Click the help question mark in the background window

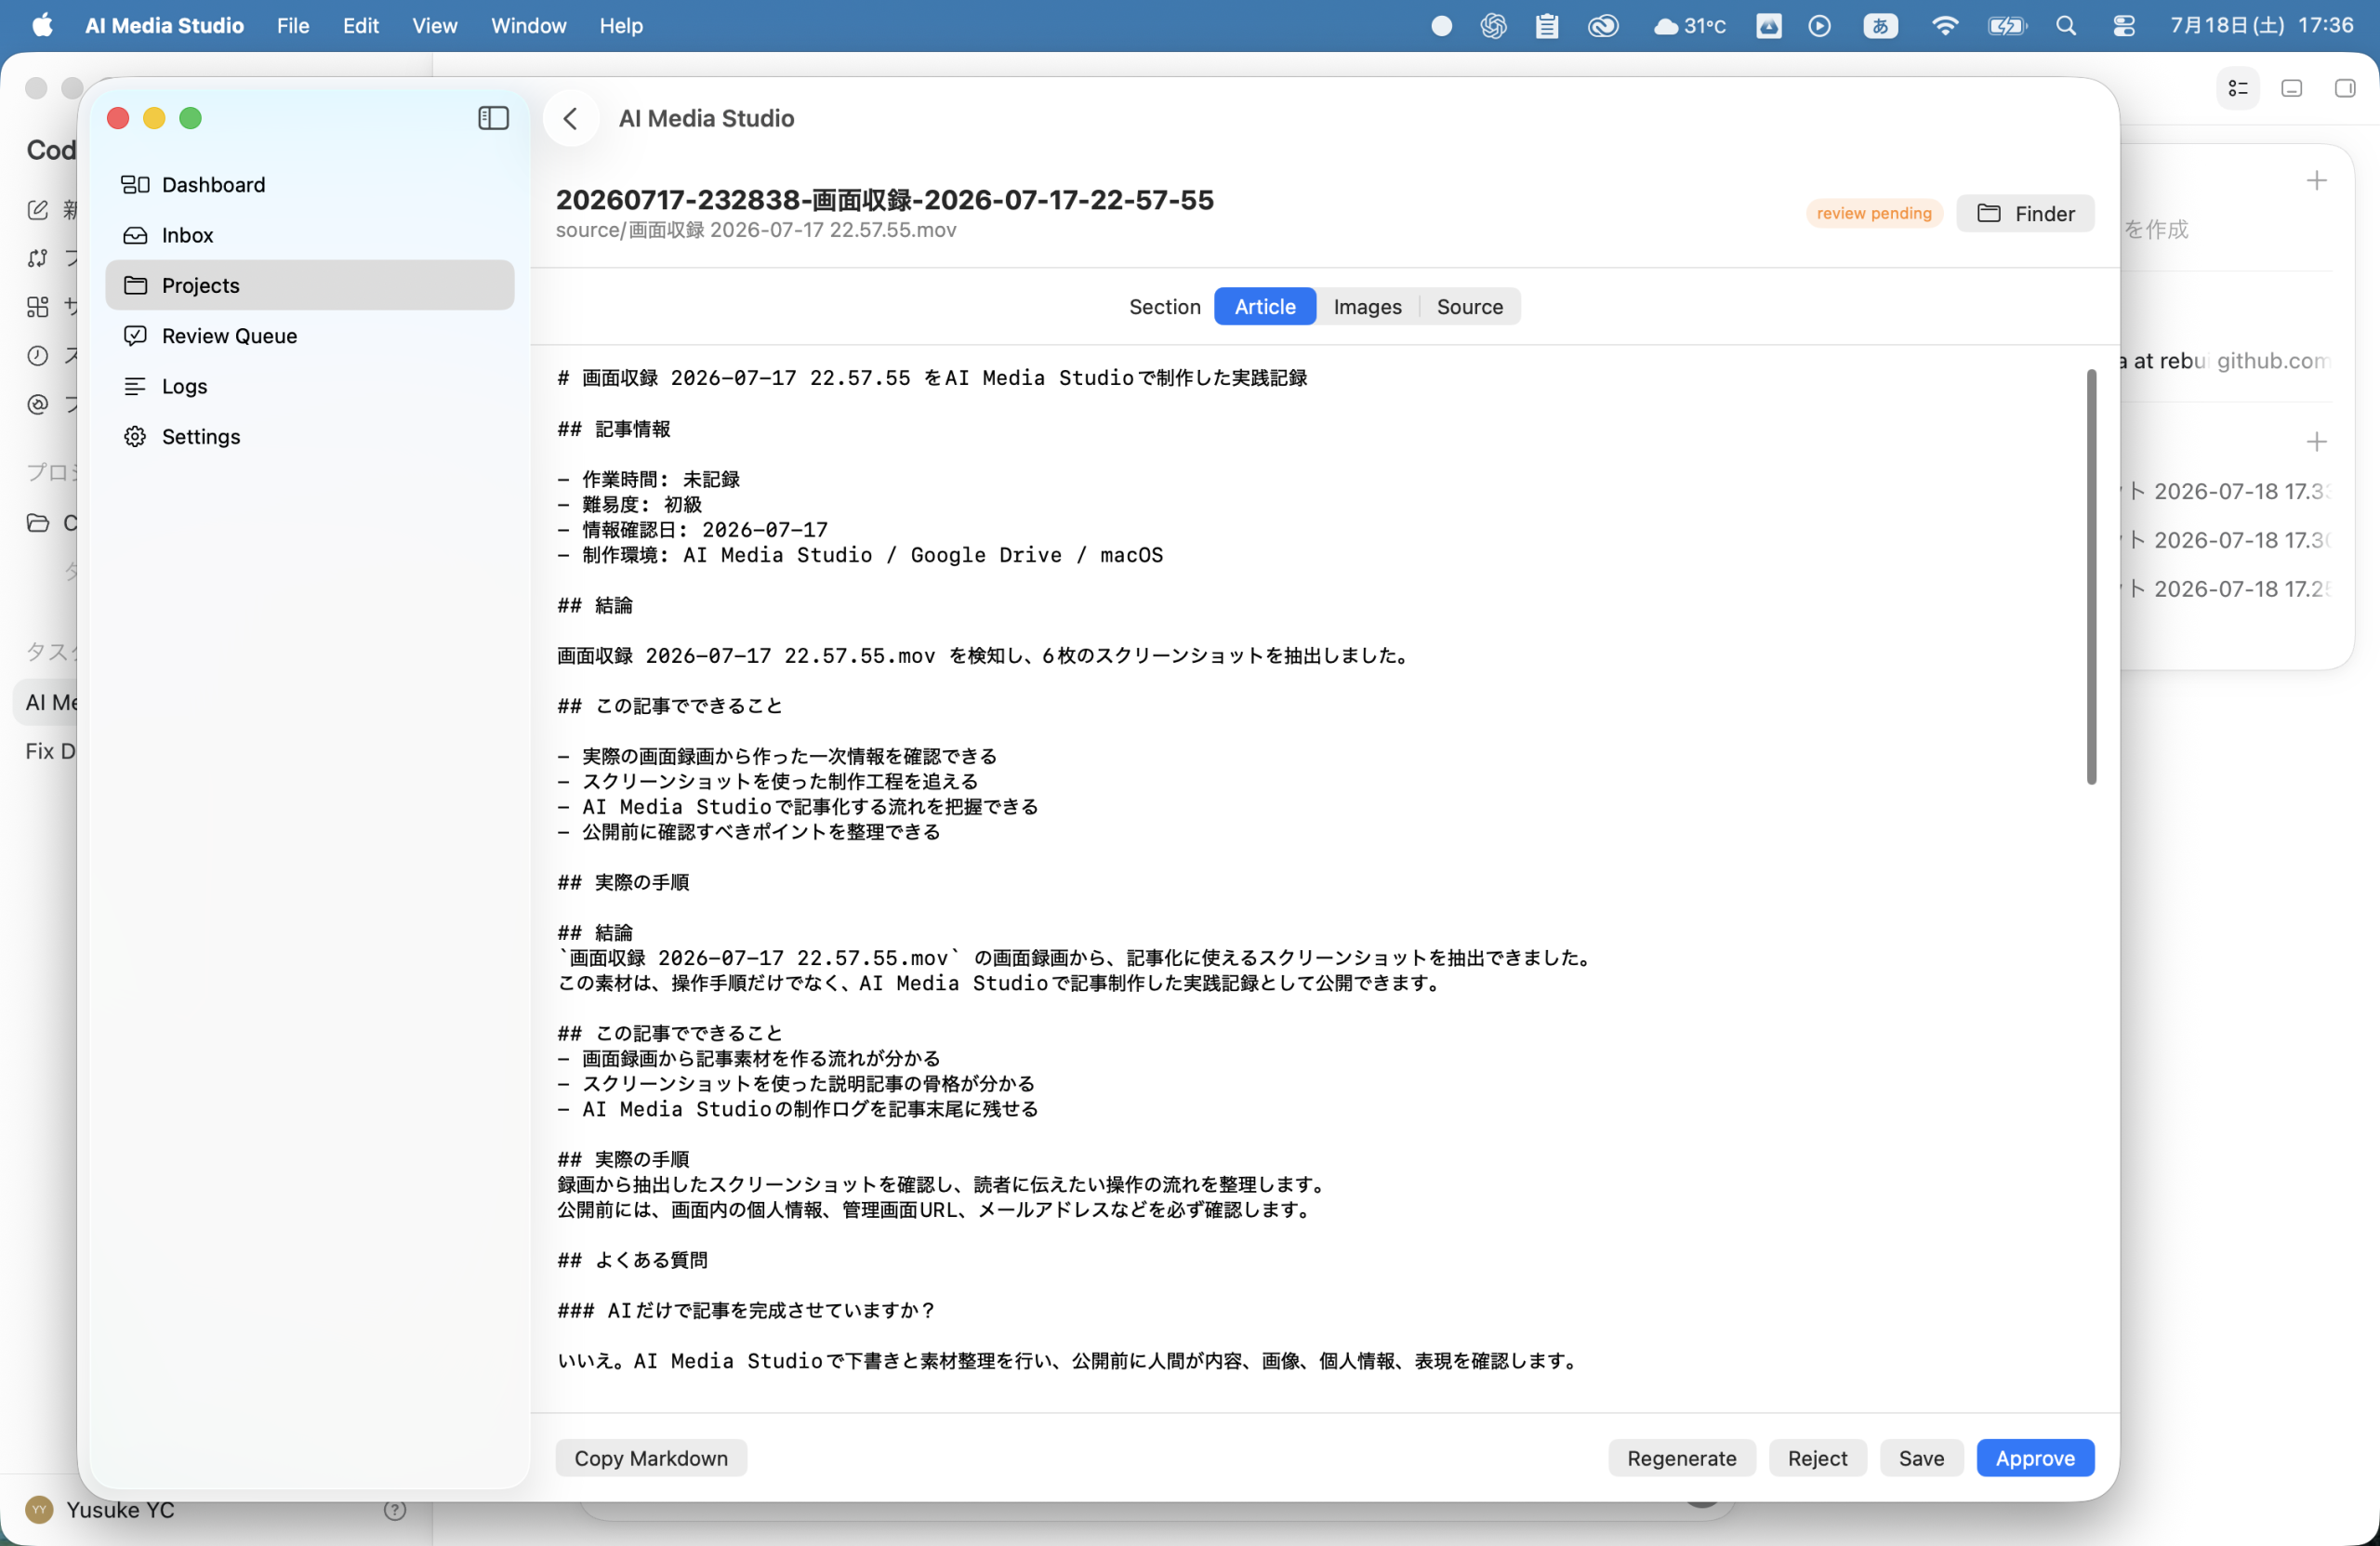pyautogui.click(x=395, y=1510)
